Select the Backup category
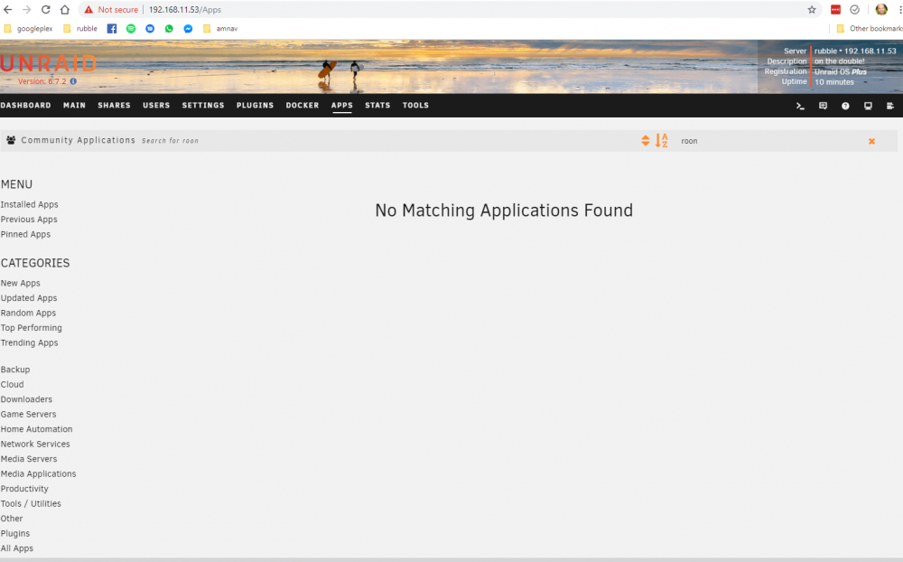The height and width of the screenshot is (562, 903). tap(15, 370)
